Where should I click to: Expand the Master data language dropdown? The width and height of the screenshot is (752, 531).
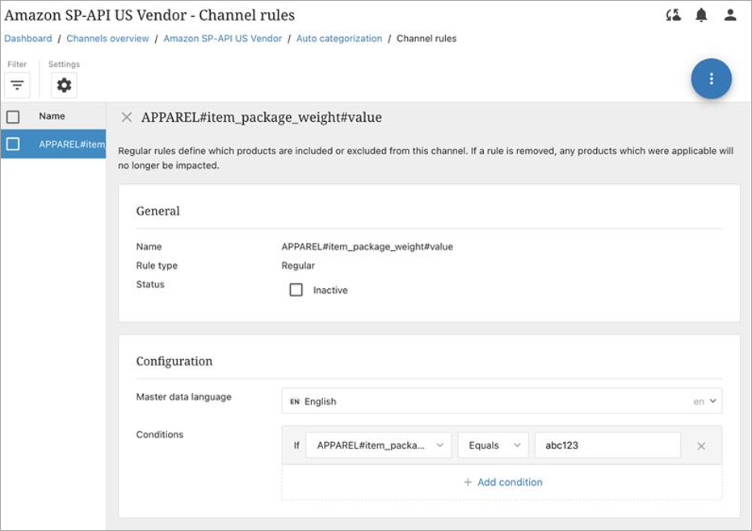[501, 401]
